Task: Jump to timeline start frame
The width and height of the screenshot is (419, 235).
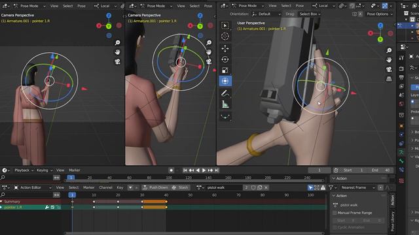Action: (x=185, y=170)
